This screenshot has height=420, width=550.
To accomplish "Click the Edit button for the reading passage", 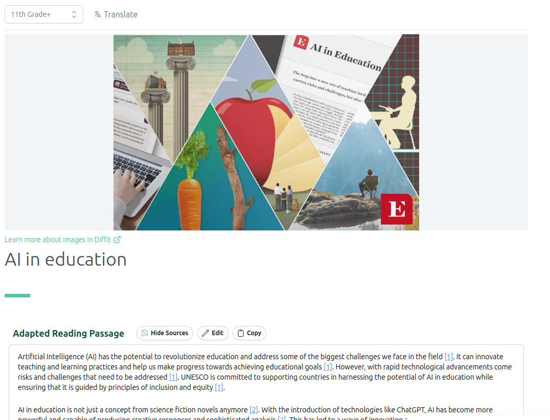I will click(x=213, y=333).
